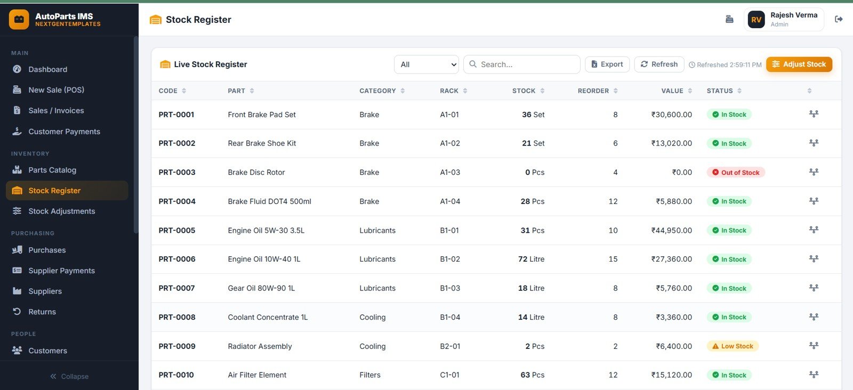The image size is (853, 390).
Task: Click the Dashboard sidebar icon
Action: (x=17, y=69)
